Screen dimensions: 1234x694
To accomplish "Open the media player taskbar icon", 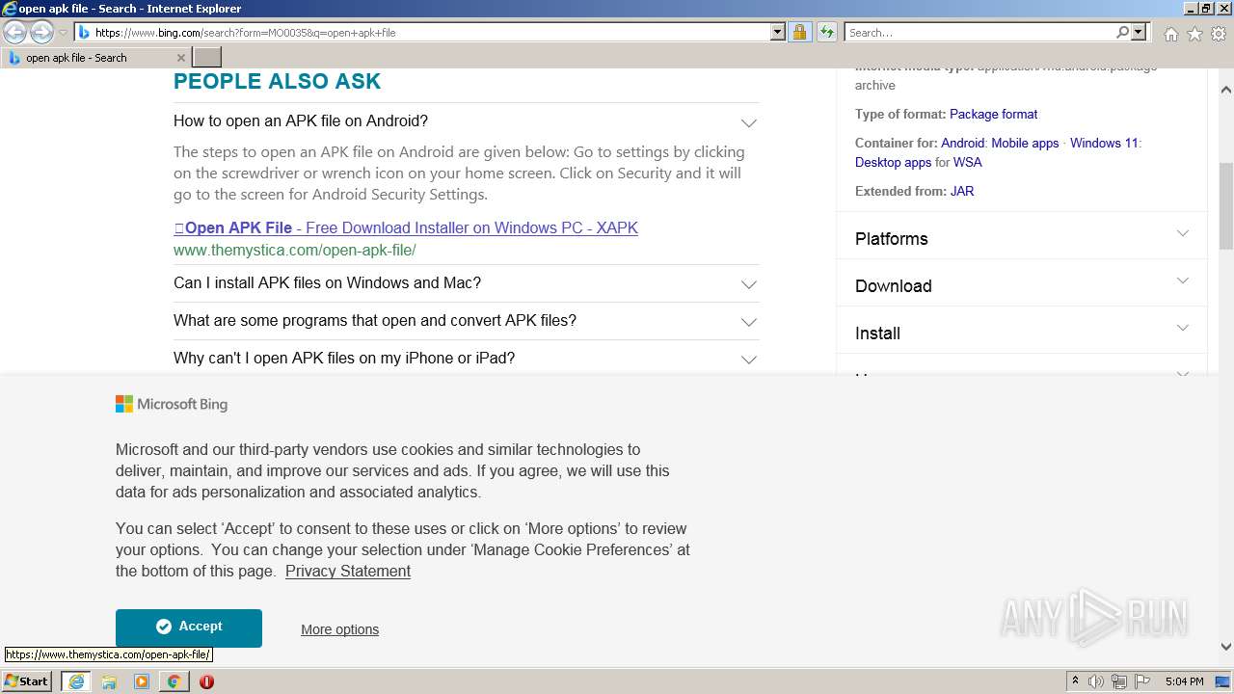I will point(142,681).
